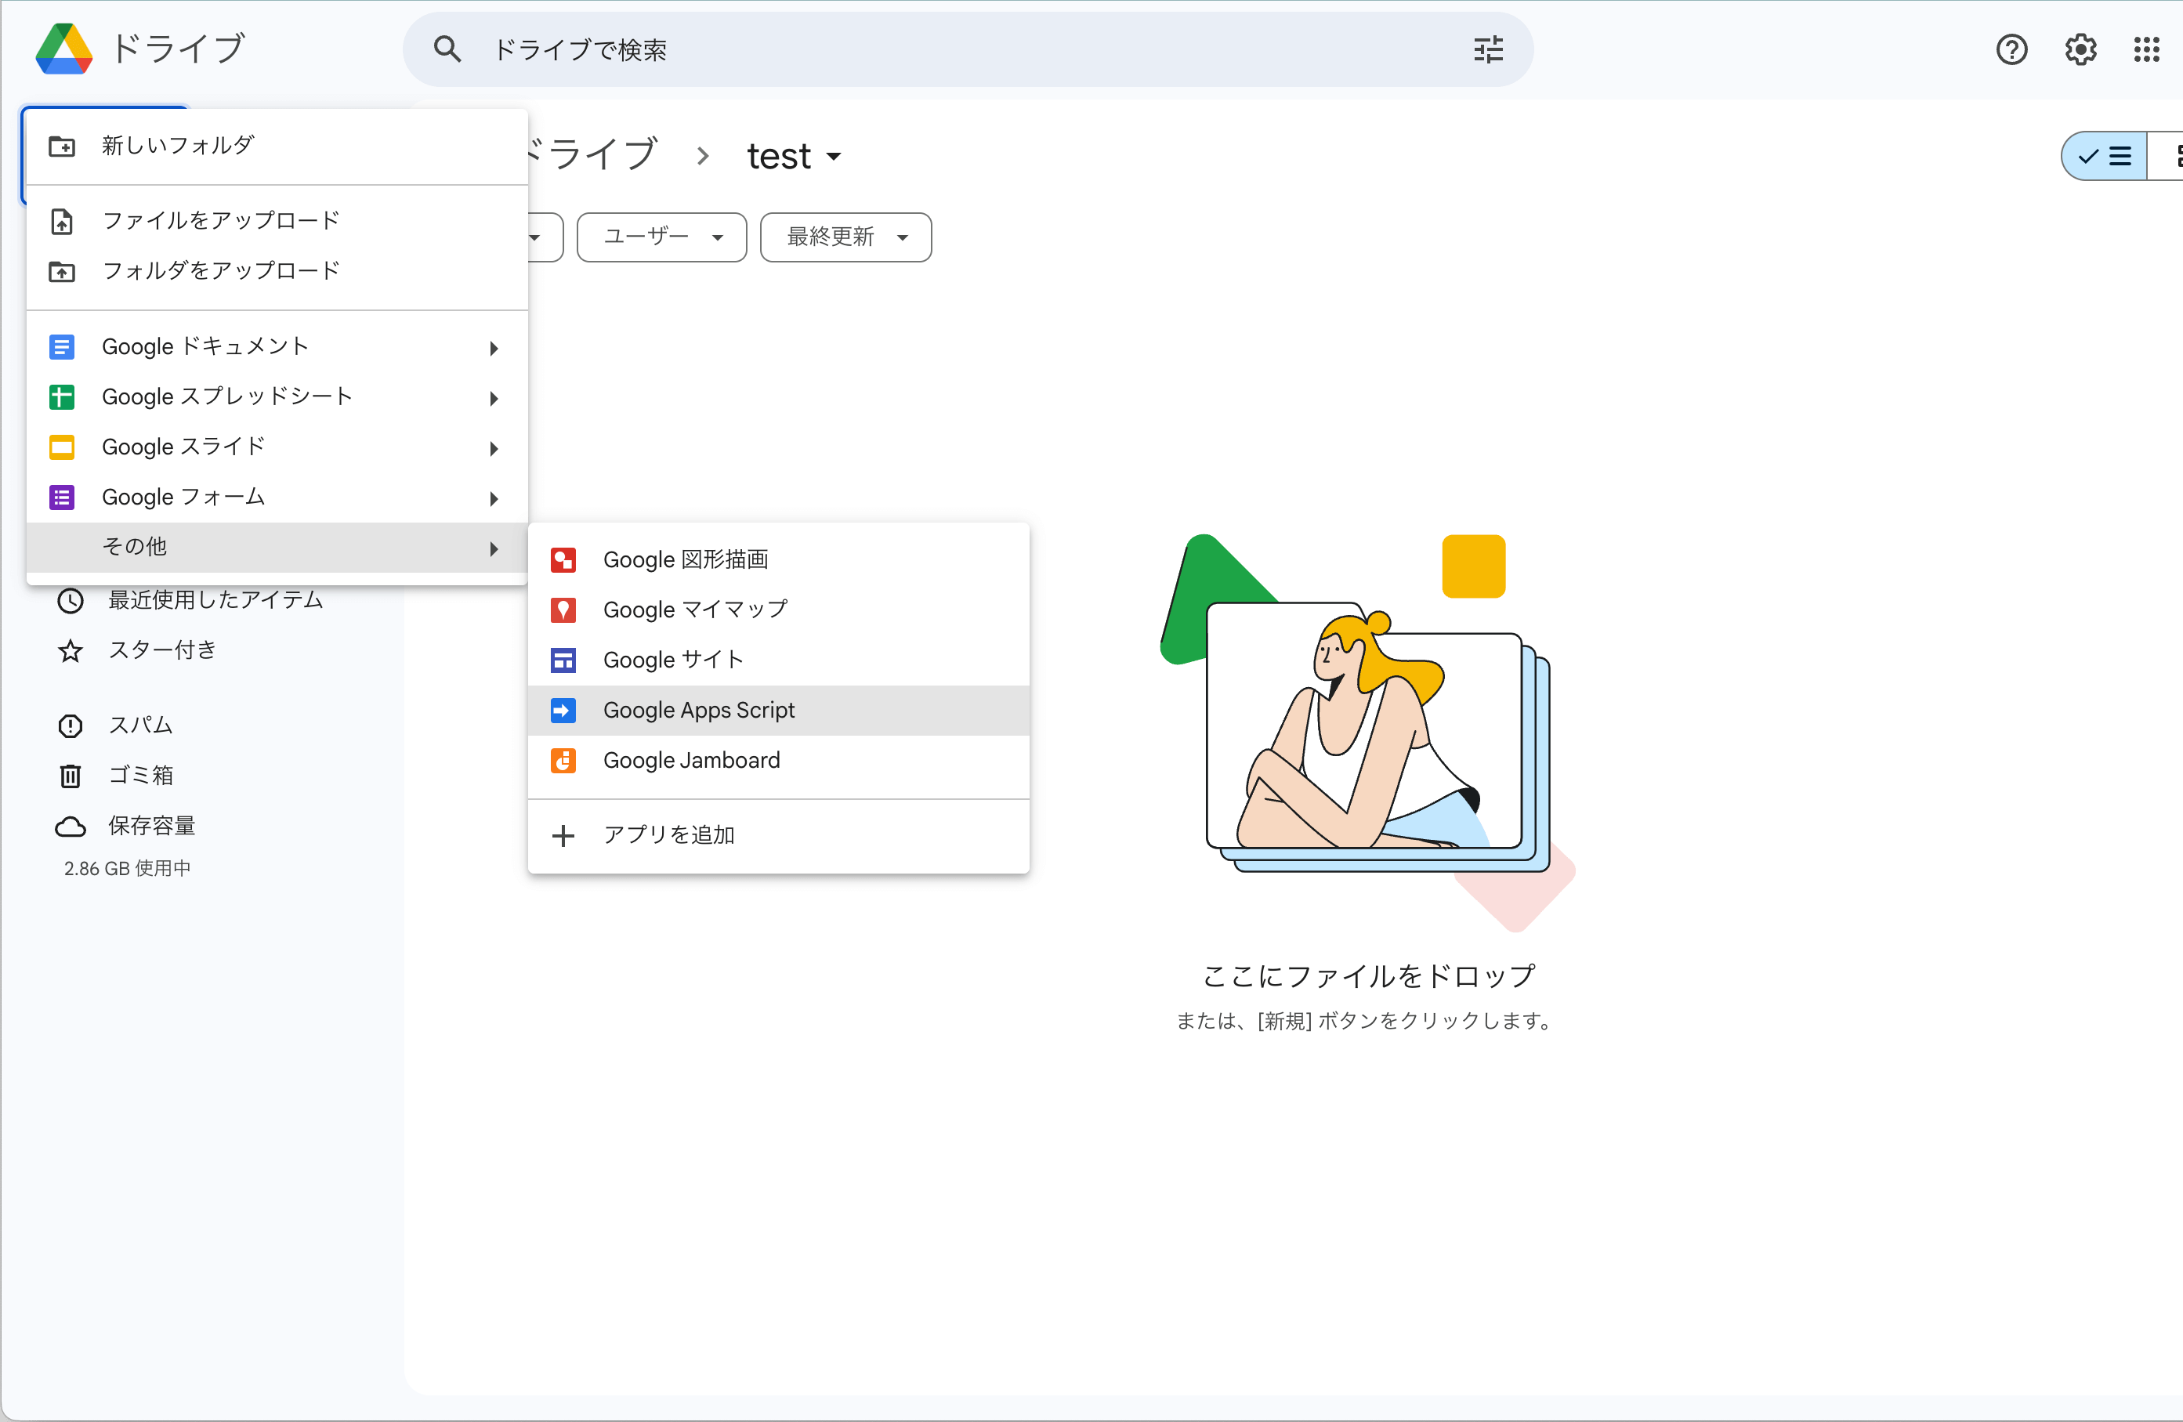2183x1422 pixels.
Task: Open the test folder dropdown arrow
Action: tap(834, 157)
